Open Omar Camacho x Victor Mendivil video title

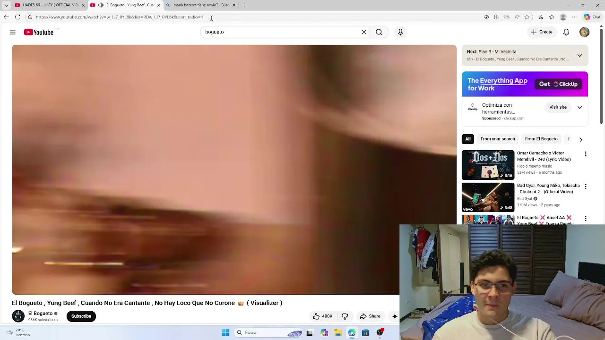[x=544, y=156]
